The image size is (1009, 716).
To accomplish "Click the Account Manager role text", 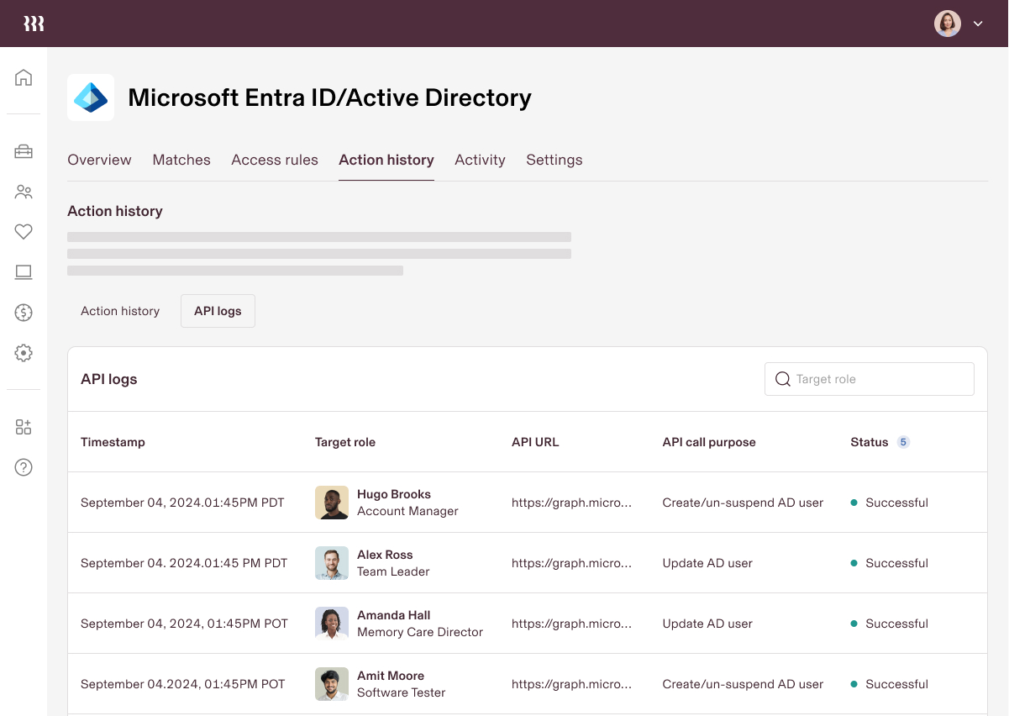I will (x=407, y=511).
